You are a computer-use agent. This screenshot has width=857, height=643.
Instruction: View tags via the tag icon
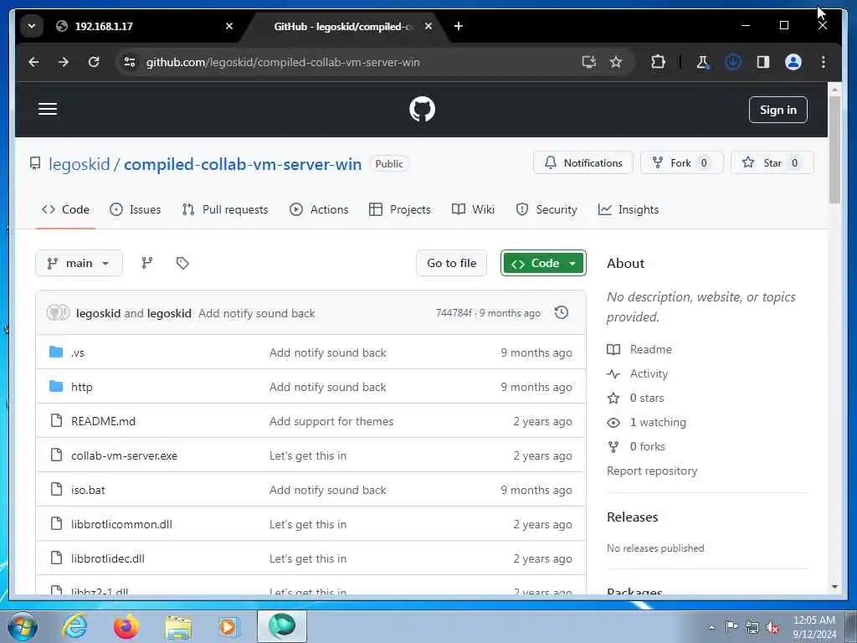[x=182, y=264]
